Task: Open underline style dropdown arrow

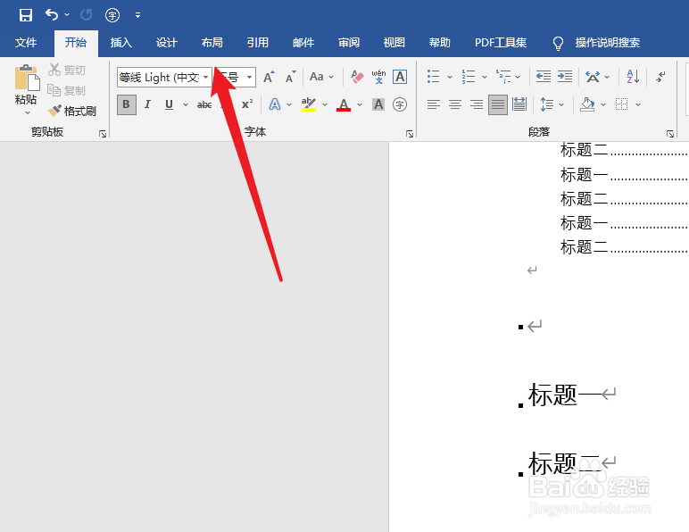Action: coord(186,104)
